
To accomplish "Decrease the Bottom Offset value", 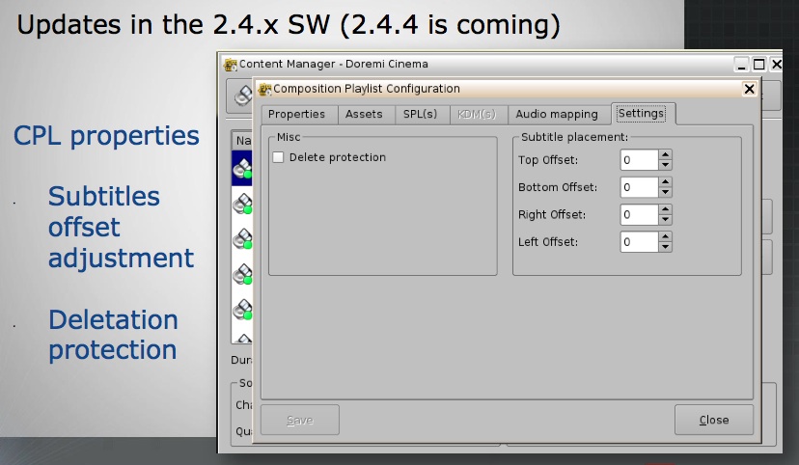I will [x=665, y=193].
